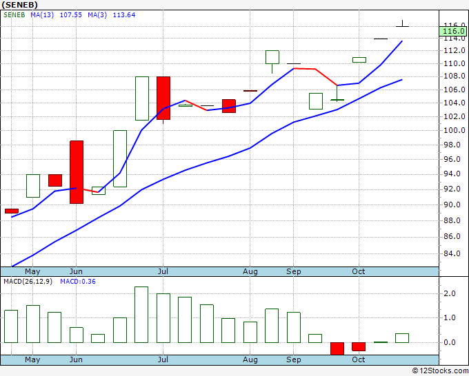Click the 102.0 price axis label
This screenshot has height=376, width=469.
click(455, 116)
